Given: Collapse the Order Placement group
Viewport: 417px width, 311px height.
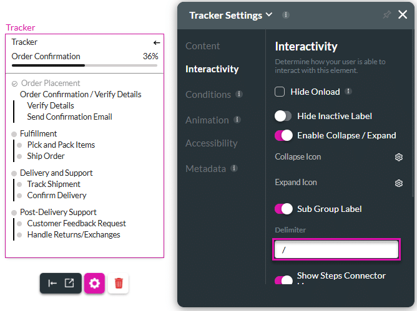Looking at the screenshot, I should pyautogui.click(x=15, y=84).
